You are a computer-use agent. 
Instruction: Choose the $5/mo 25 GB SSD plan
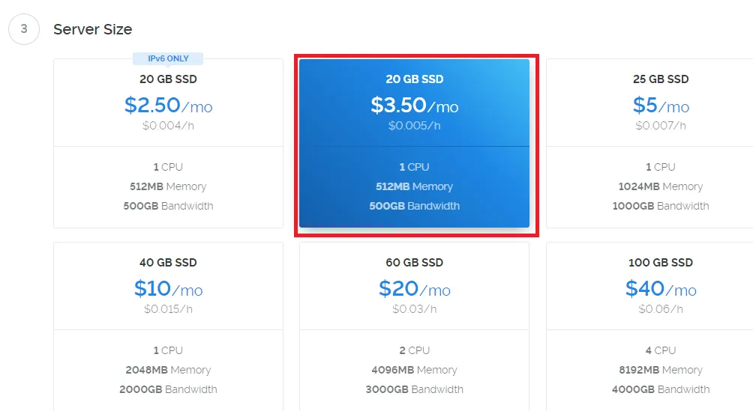[649, 143]
